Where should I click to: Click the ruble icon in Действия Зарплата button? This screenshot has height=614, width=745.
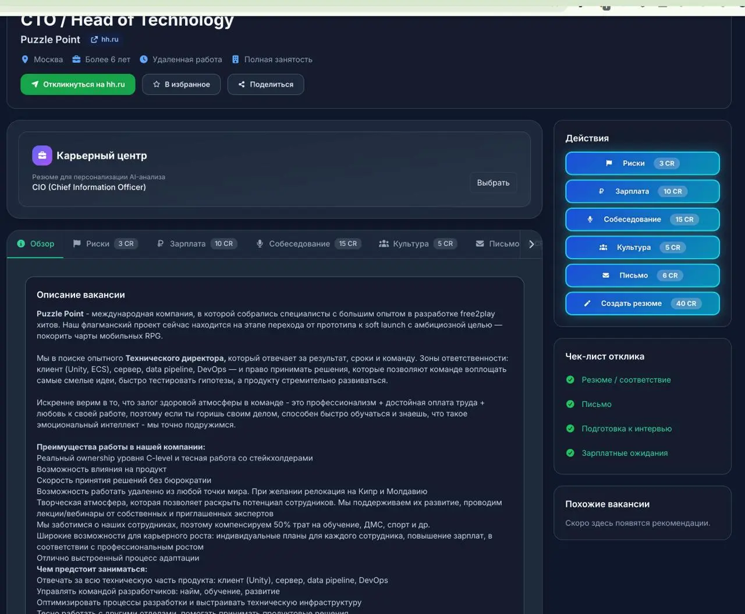[601, 191]
